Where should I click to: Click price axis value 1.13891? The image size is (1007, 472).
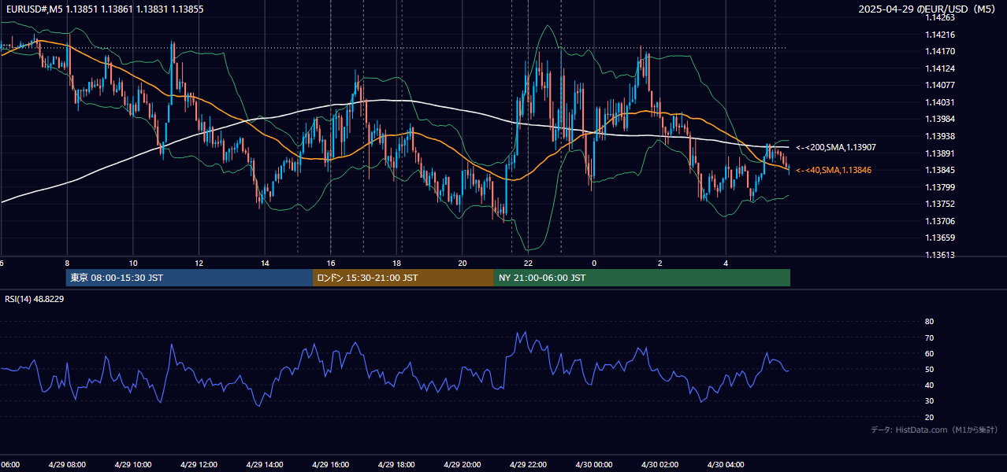939,153
